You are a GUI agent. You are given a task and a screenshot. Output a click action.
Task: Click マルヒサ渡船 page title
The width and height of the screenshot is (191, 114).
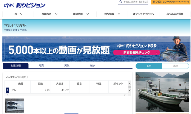click(15, 25)
